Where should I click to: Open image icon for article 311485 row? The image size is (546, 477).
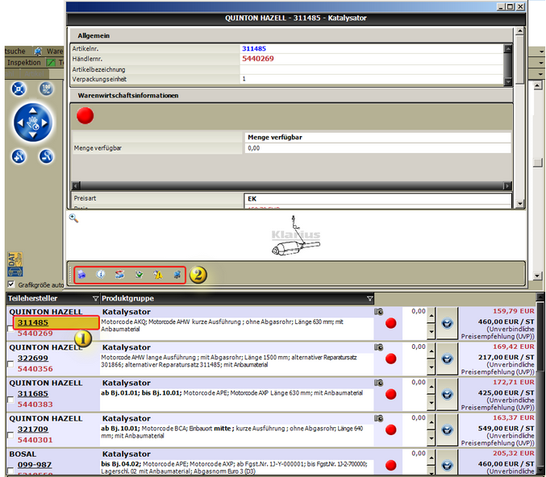click(379, 312)
